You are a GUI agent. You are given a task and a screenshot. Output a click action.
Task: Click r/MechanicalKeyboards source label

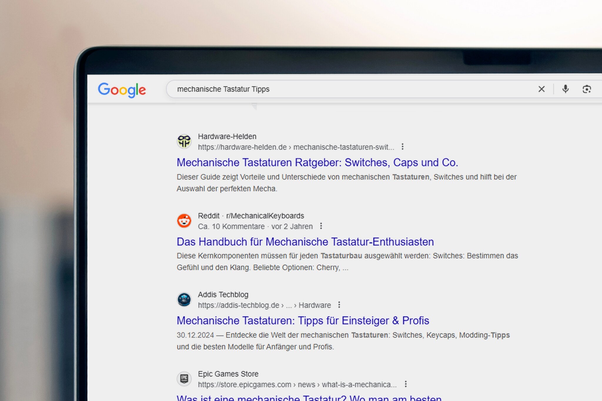pos(265,216)
